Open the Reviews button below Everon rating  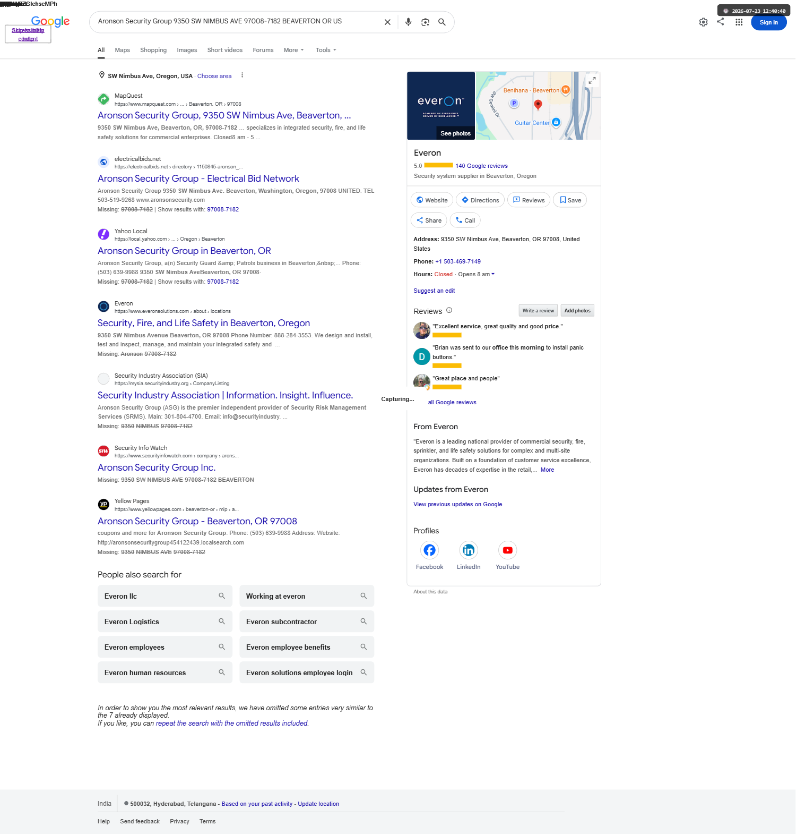coord(529,200)
